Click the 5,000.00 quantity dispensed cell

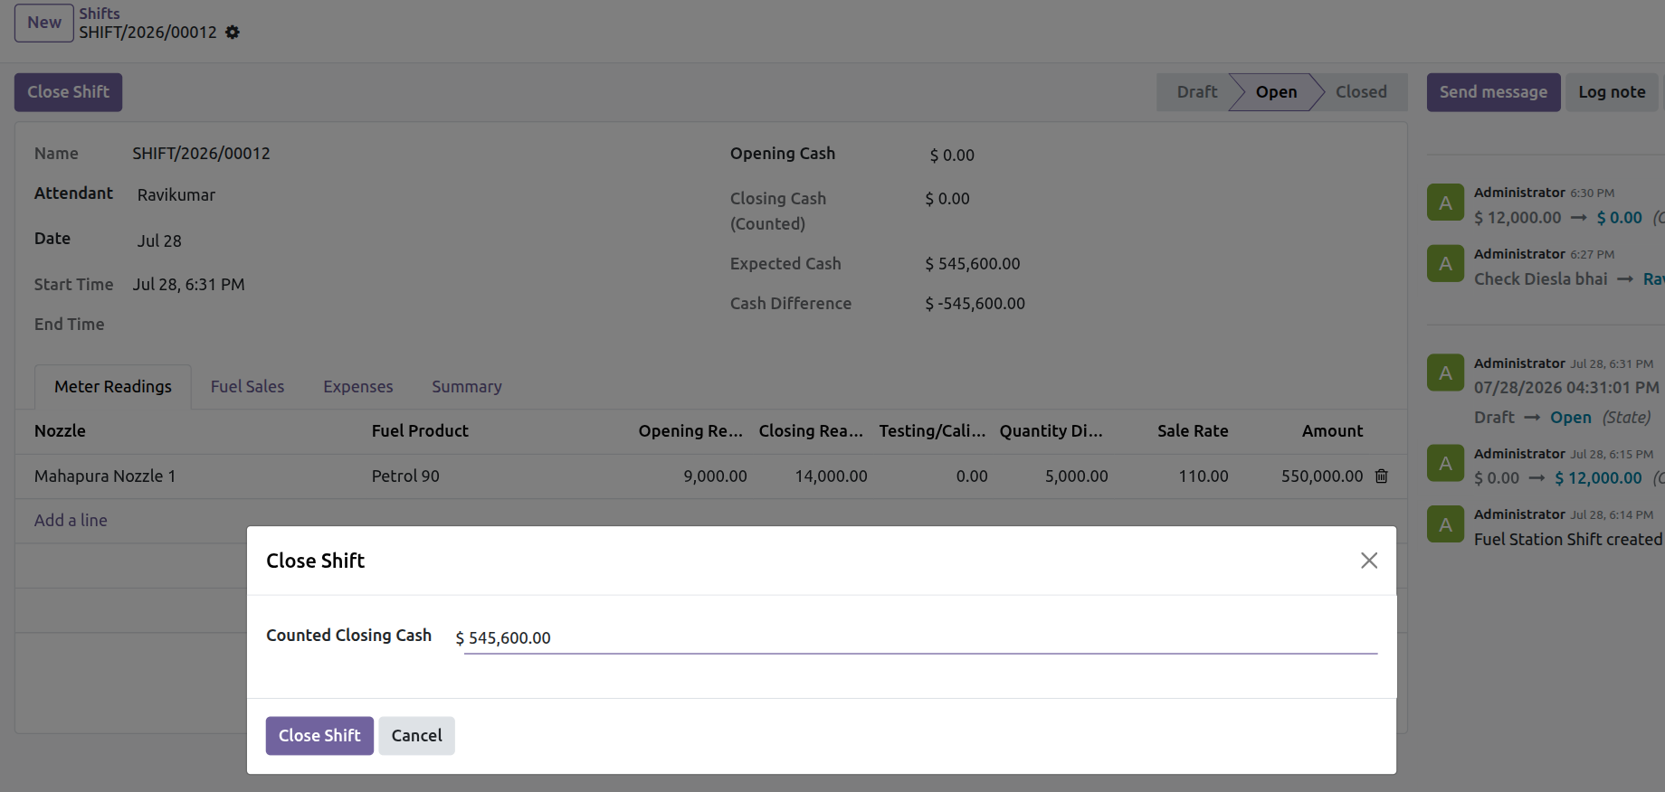click(1076, 476)
